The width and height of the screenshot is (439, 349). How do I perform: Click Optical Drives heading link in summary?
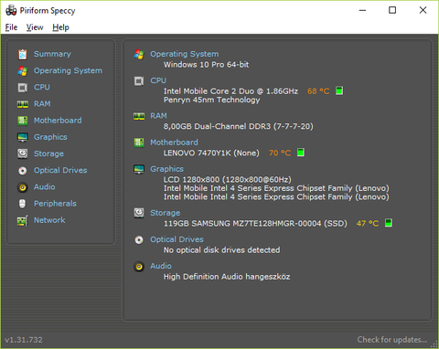point(177,239)
